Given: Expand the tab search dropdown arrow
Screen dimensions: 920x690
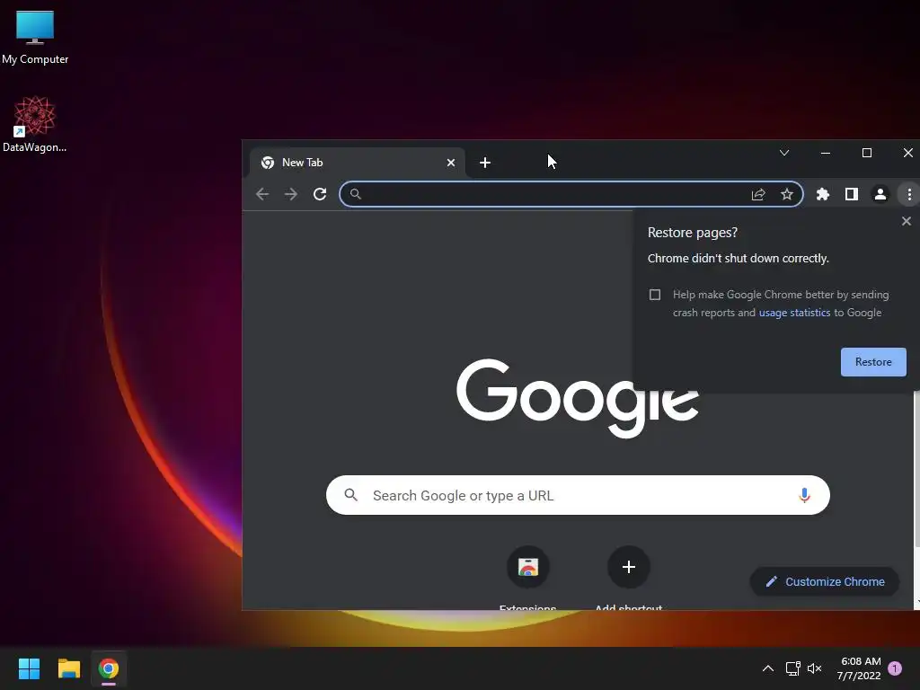Looking at the screenshot, I should 783,153.
